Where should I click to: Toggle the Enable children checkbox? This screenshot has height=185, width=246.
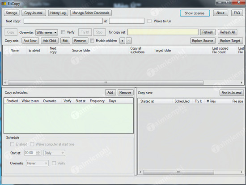[x=92, y=41]
